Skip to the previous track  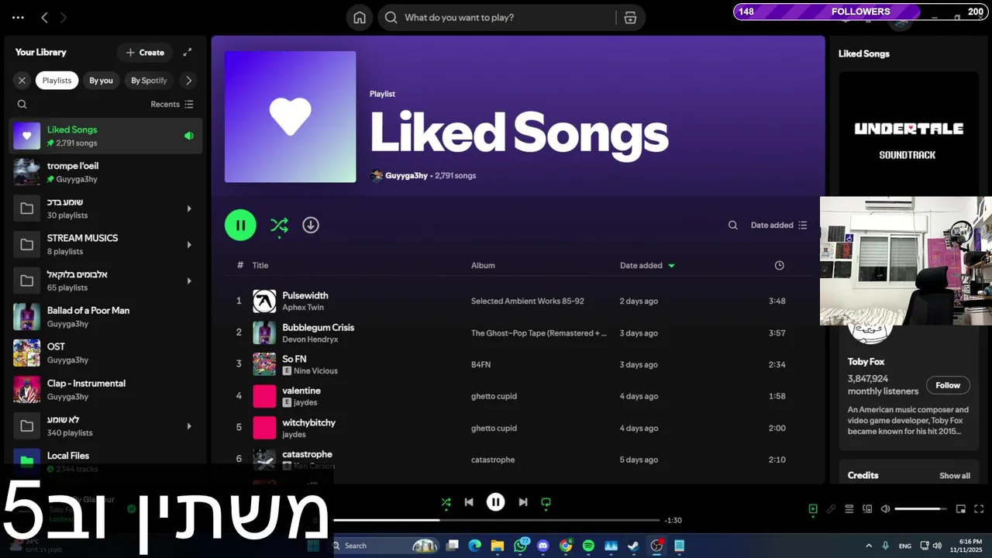click(x=469, y=502)
